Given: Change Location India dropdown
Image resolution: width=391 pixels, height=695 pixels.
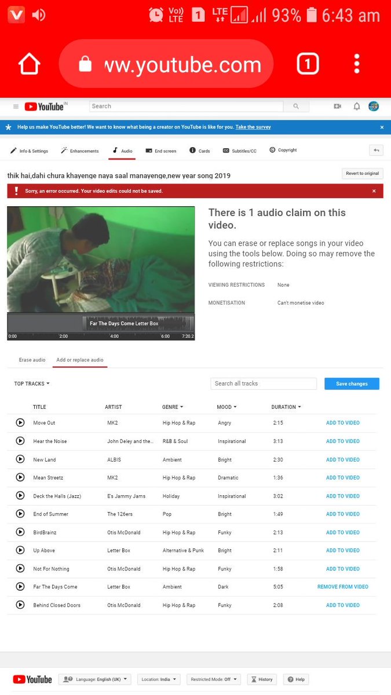Looking at the screenshot, I should [159, 679].
